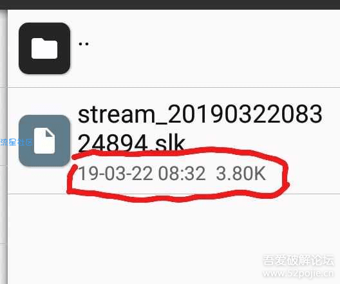
Task: Click the 吾爱破解论坛 watermark
Action: [298, 260]
